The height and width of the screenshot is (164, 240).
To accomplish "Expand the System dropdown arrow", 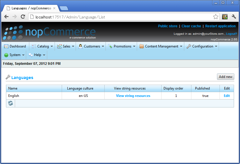I will (x=23, y=55).
